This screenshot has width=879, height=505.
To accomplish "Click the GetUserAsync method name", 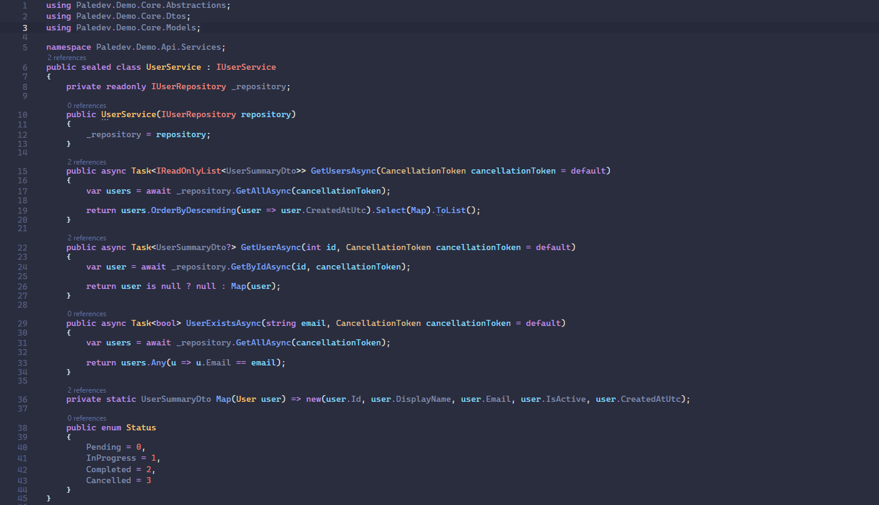I will (271, 247).
